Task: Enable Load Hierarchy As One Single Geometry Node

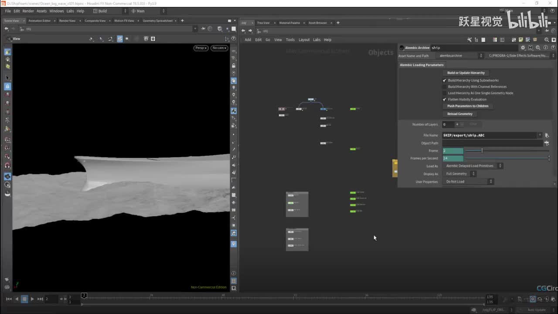Action: point(445,93)
